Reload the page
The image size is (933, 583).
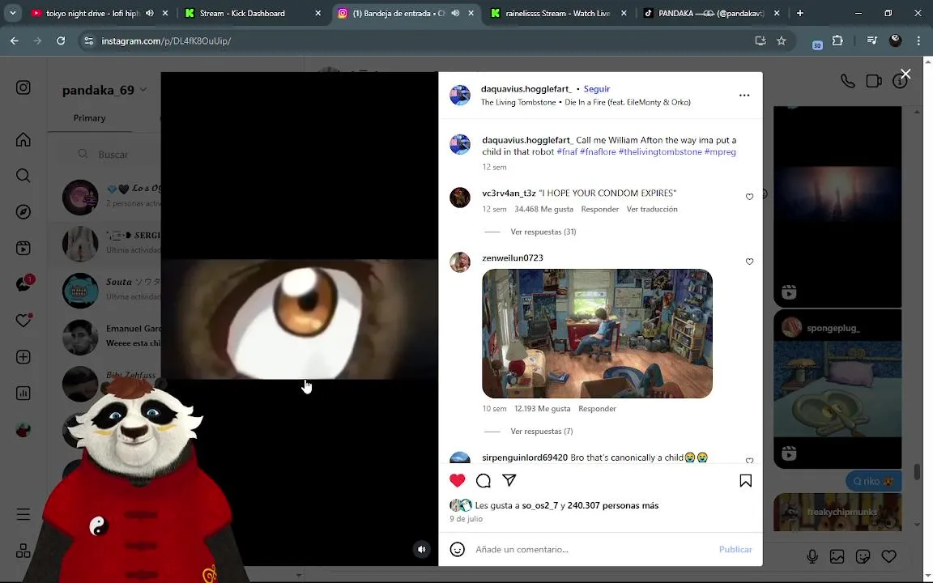pyautogui.click(x=61, y=40)
